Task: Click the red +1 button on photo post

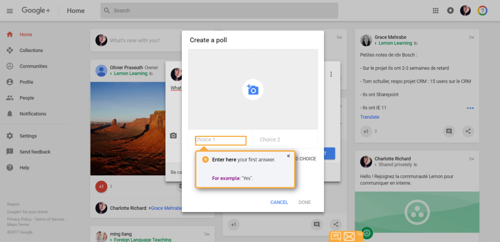Action: (x=102, y=186)
